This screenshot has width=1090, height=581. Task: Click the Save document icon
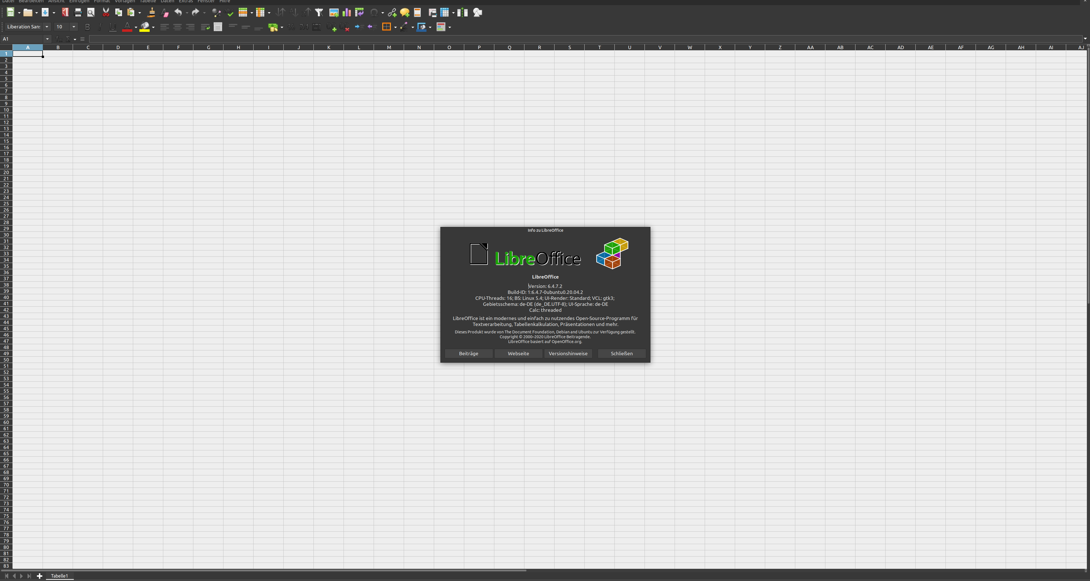(45, 12)
